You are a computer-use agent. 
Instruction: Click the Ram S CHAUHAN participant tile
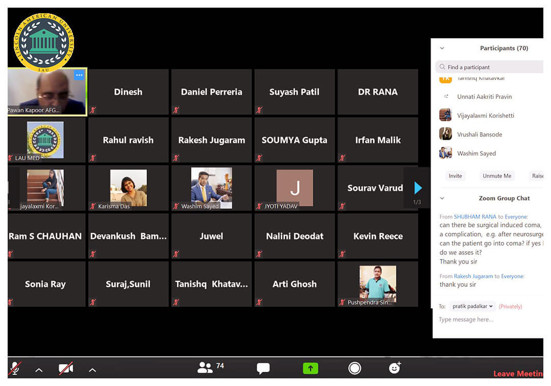pos(45,236)
